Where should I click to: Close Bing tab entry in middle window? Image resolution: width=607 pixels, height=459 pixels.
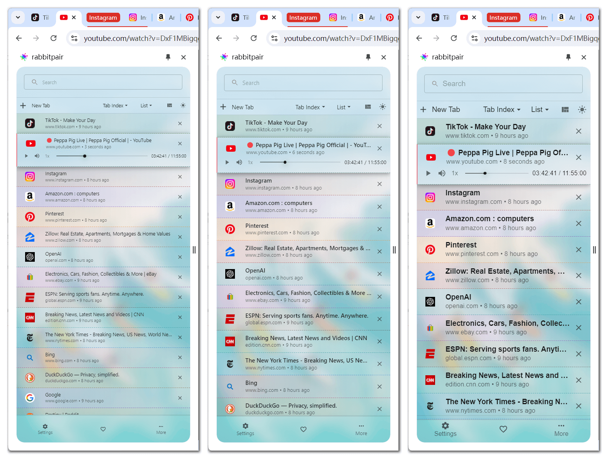pos(379,386)
